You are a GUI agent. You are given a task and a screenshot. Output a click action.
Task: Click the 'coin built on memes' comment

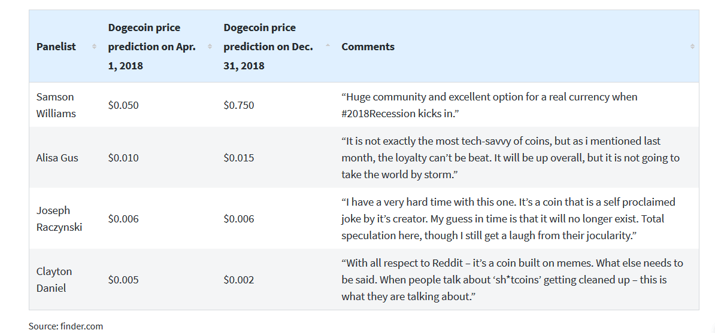coord(511,280)
